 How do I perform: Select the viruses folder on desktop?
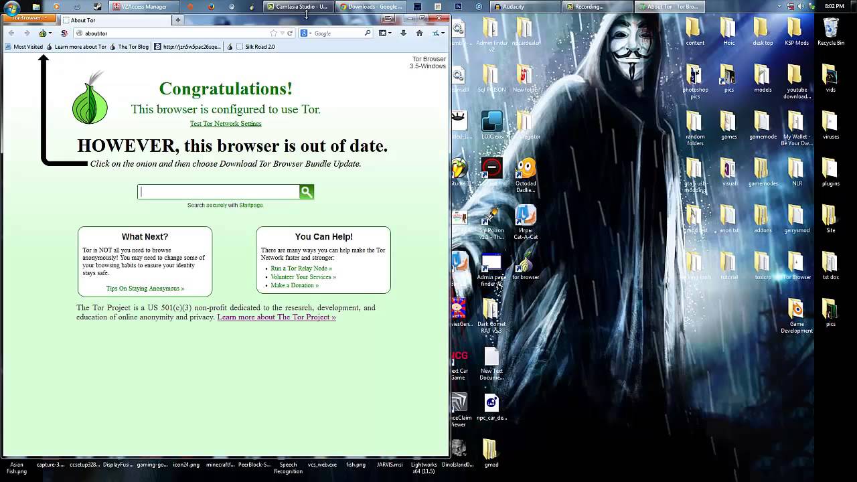coord(830,125)
